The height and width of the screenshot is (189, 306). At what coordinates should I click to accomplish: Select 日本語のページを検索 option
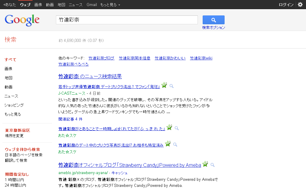click(x=24, y=155)
